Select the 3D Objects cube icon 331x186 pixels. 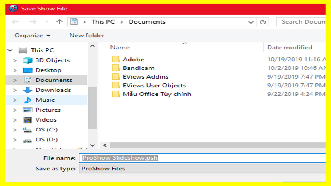point(28,60)
